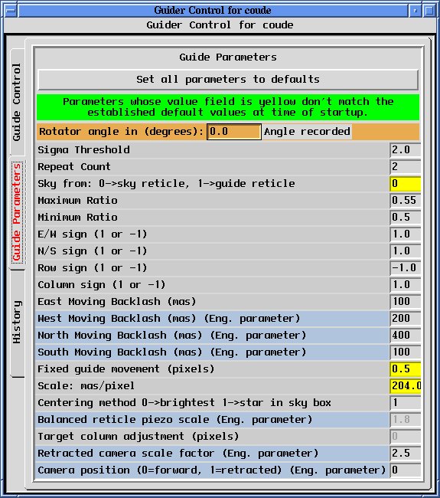Select the Guide Parameters tab
This screenshot has width=440, height=498.
point(17,211)
